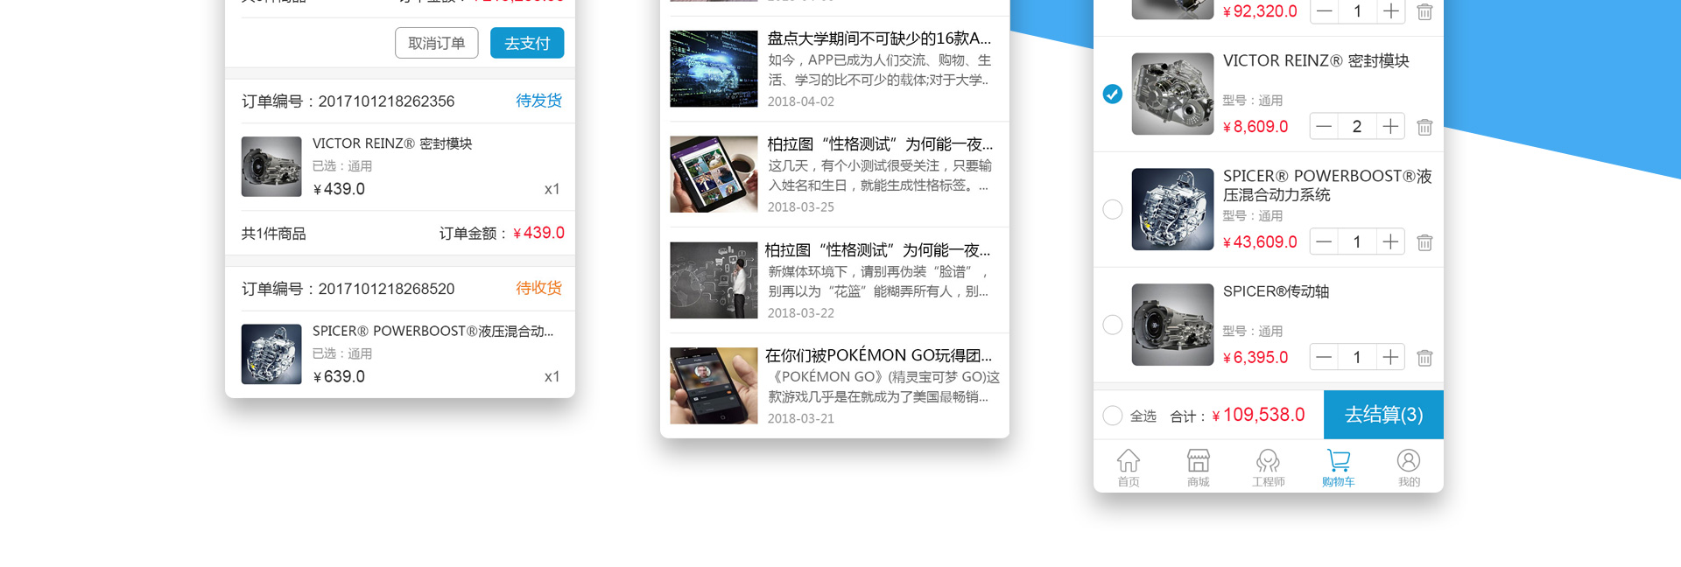Click the 去结算(3) checkout button
1681x567 pixels.
pyautogui.click(x=1383, y=415)
